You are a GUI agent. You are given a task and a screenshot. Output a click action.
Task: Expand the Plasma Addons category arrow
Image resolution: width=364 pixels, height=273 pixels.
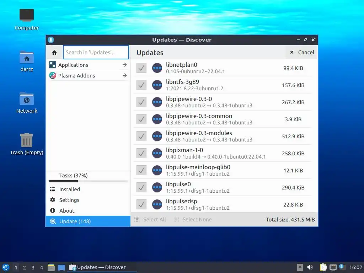125,75
